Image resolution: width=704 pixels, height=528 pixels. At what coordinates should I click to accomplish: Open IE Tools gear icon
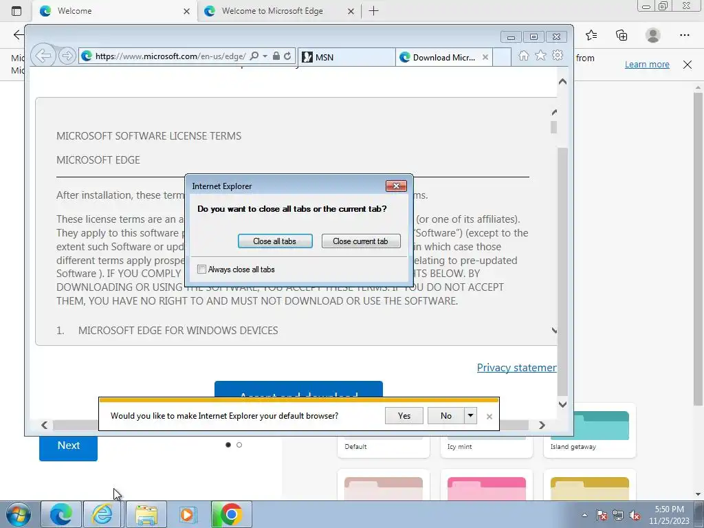coord(558,55)
